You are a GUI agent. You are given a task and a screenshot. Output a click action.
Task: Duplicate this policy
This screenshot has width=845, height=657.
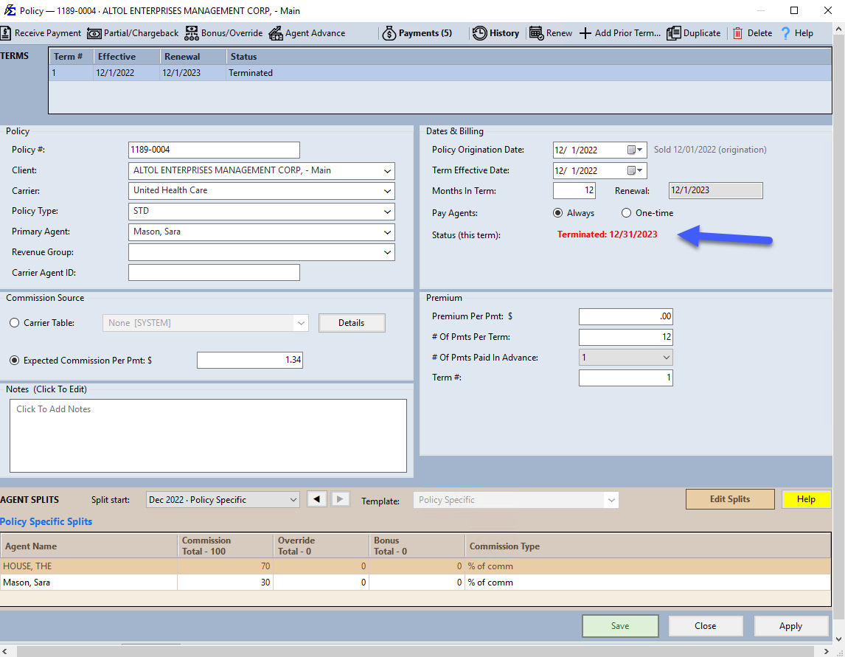coord(693,33)
